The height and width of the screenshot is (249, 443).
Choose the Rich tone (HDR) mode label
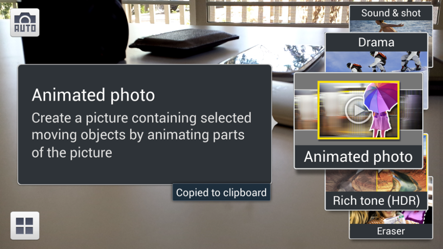[376, 201]
